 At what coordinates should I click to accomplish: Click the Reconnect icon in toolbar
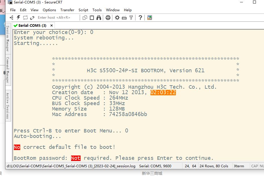click(x=25, y=18)
